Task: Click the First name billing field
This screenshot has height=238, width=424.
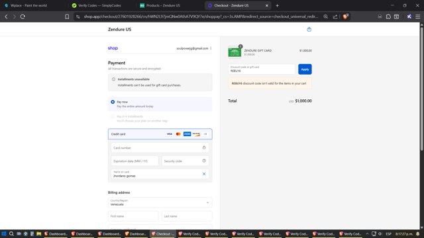Action: point(133,216)
